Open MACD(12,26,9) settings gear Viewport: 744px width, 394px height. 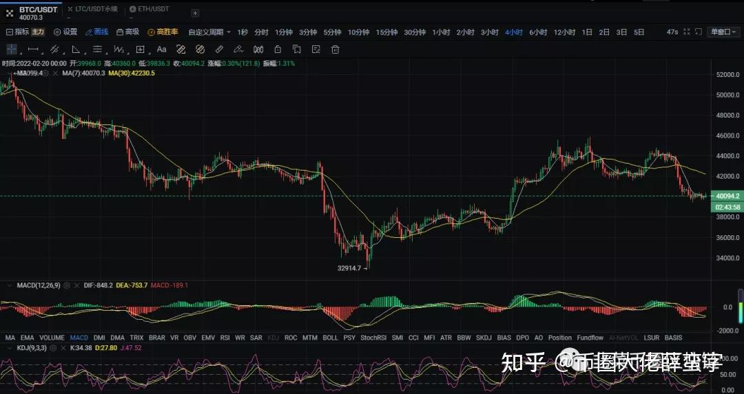point(67,285)
